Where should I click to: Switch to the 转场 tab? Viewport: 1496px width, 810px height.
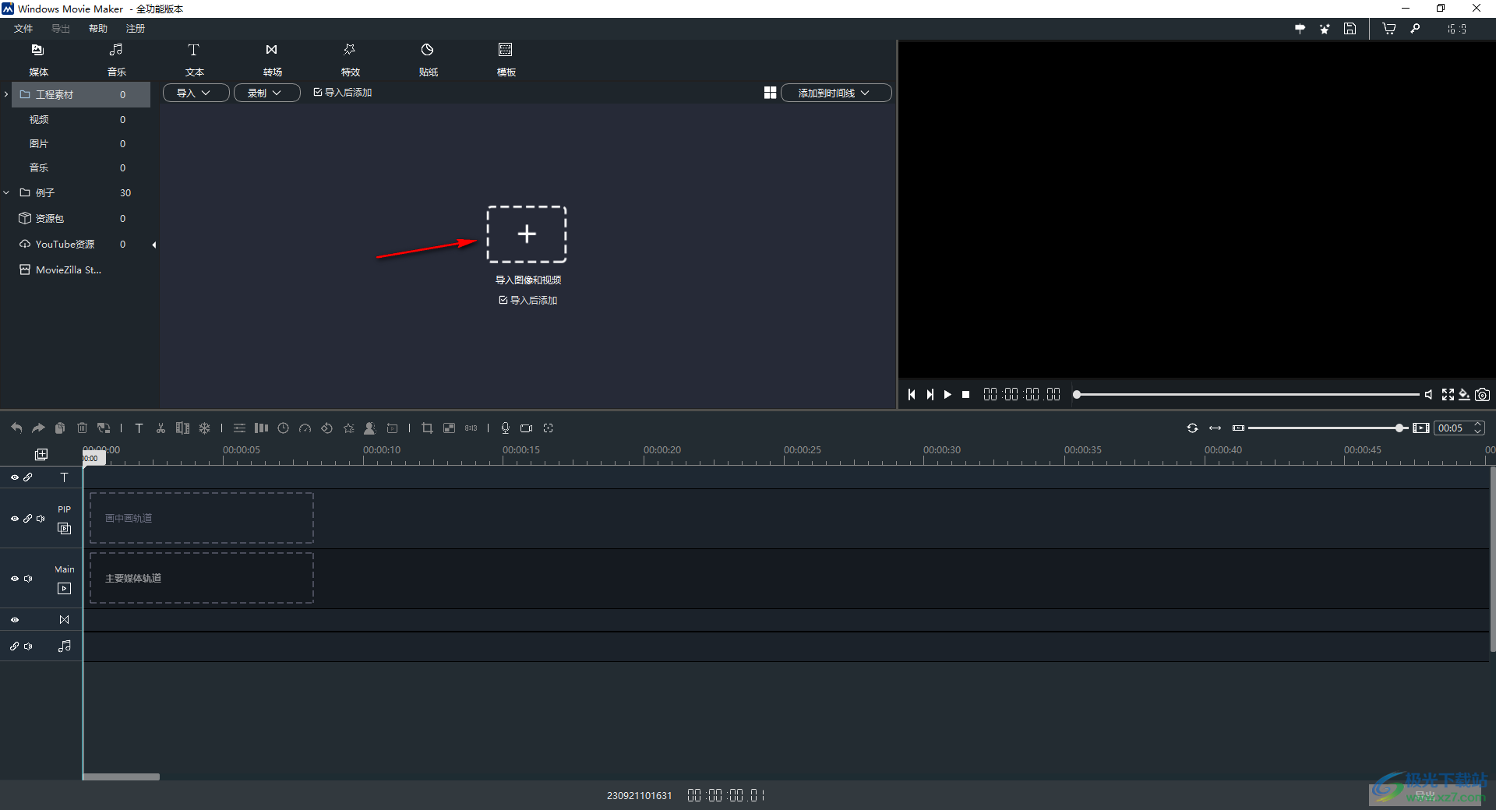[x=272, y=60]
